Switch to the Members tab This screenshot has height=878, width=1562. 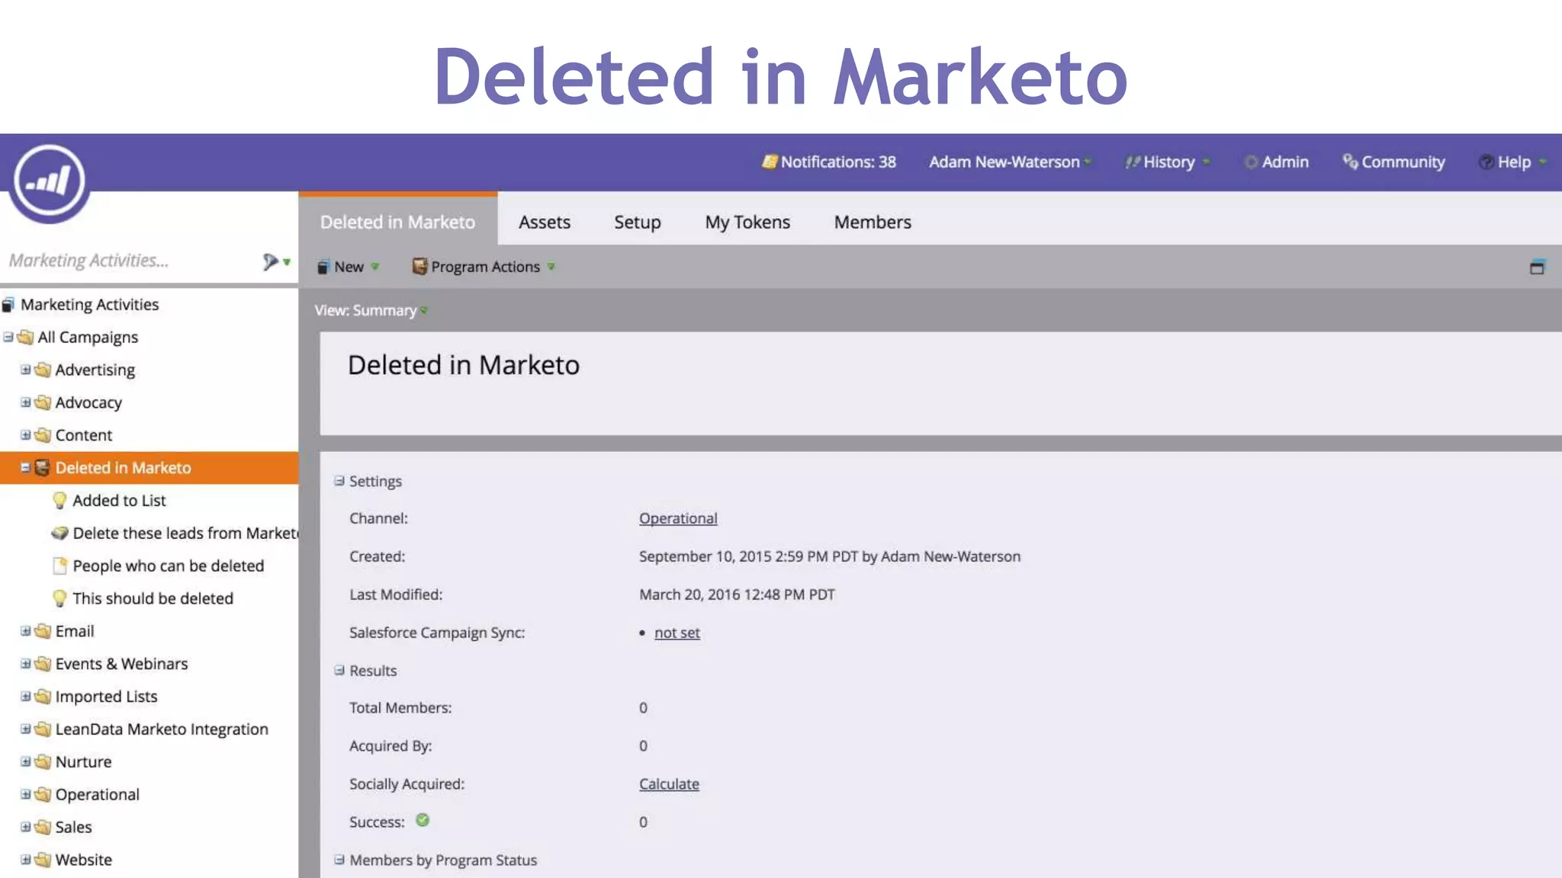pos(873,222)
